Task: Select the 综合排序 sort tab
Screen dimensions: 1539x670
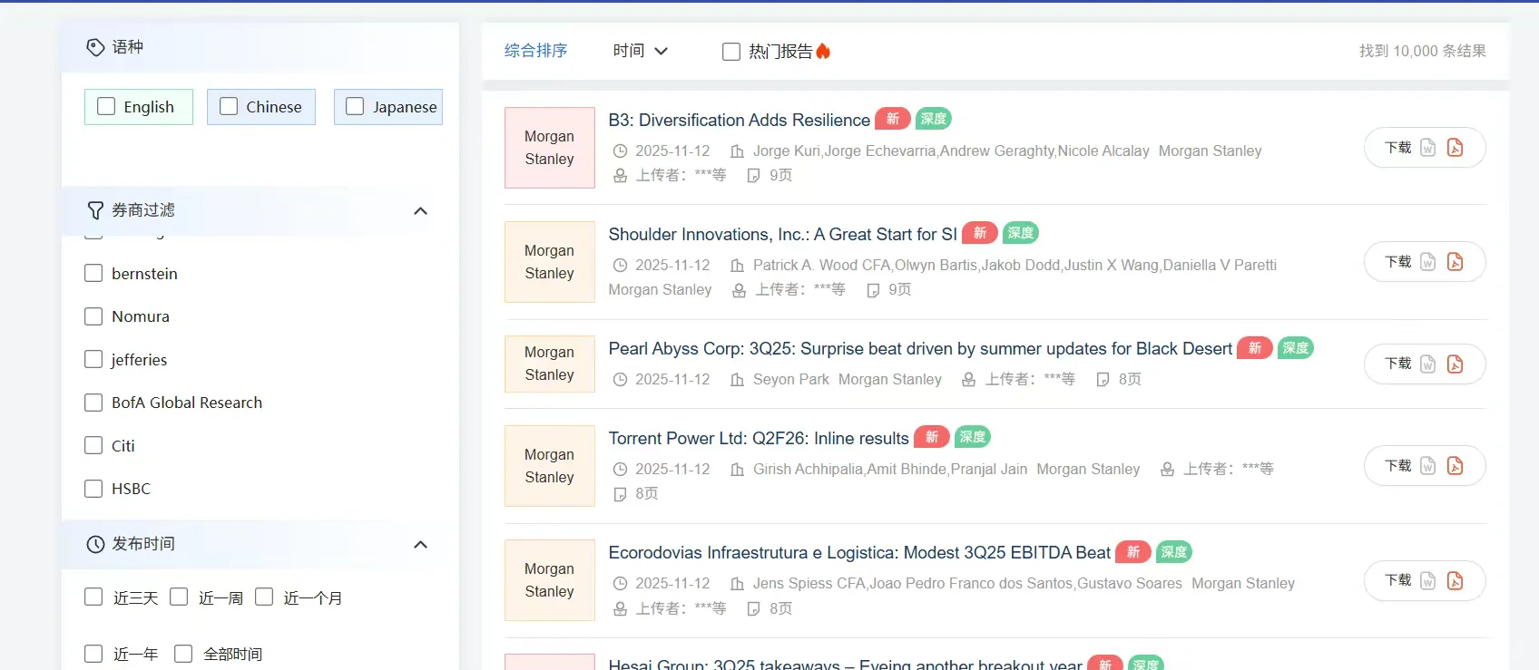Action: pyautogui.click(x=536, y=51)
